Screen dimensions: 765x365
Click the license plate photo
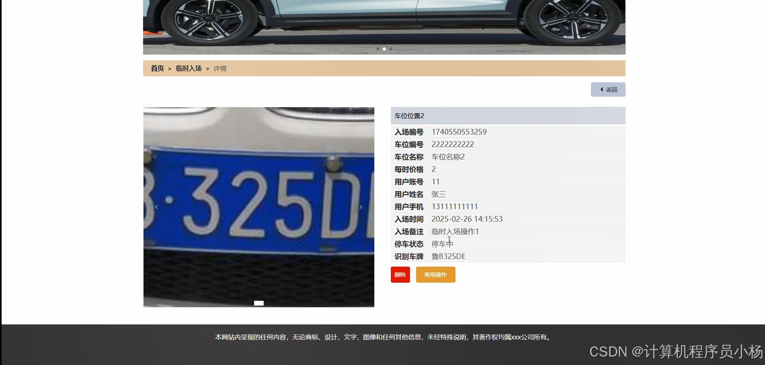[259, 207]
